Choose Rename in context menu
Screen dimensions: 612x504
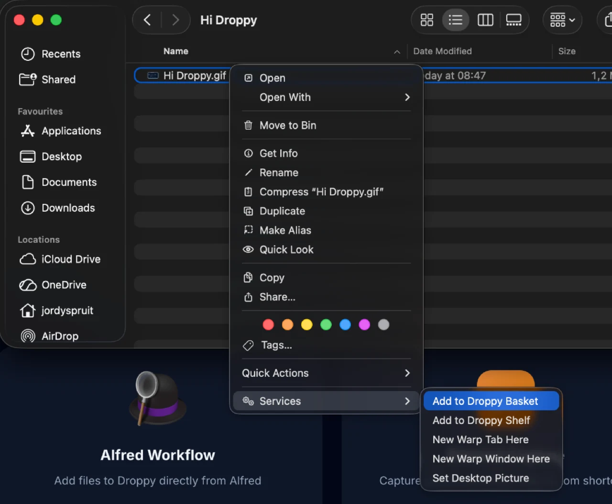[327, 173]
